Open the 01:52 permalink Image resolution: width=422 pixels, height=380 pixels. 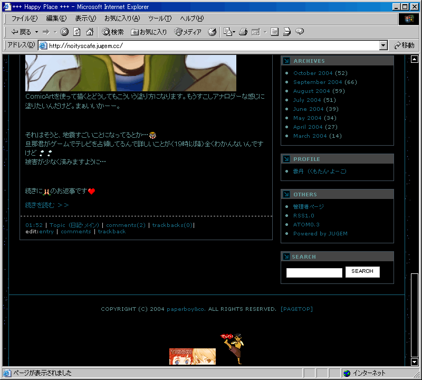pyautogui.click(x=34, y=225)
